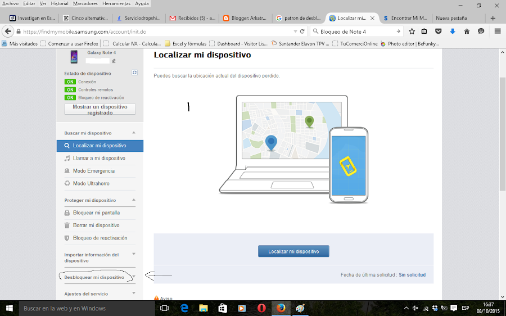Click the Sin solicitud link
The height and width of the screenshot is (316, 506).
point(412,275)
